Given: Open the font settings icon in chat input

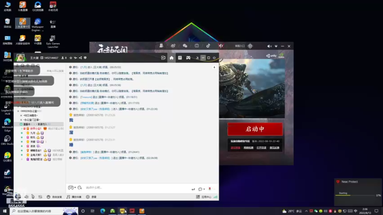Looking at the screenshot, I should (79, 187).
